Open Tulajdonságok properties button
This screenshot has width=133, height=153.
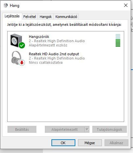(x=109, y=129)
